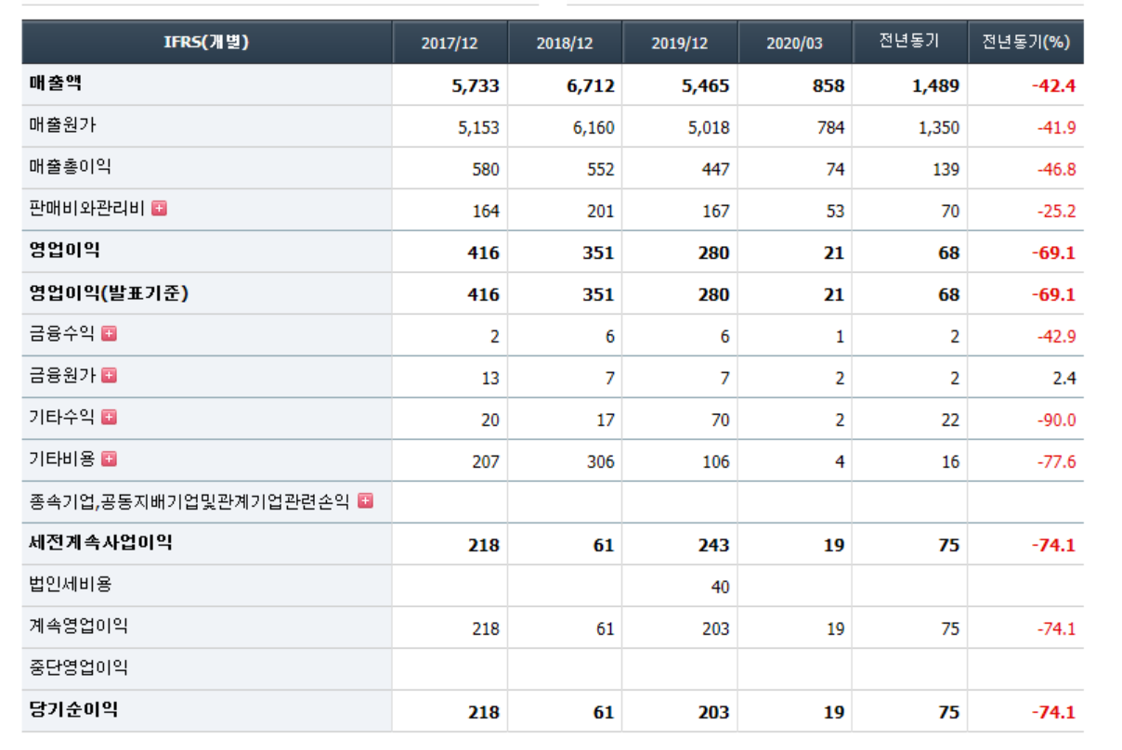Click the 매출총이익 value 552
This screenshot has width=1122, height=750.
[x=600, y=170]
